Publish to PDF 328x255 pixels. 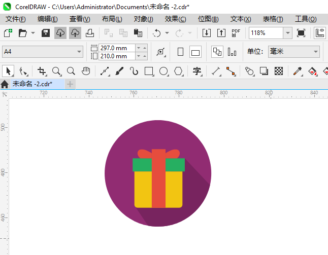[x=236, y=33]
